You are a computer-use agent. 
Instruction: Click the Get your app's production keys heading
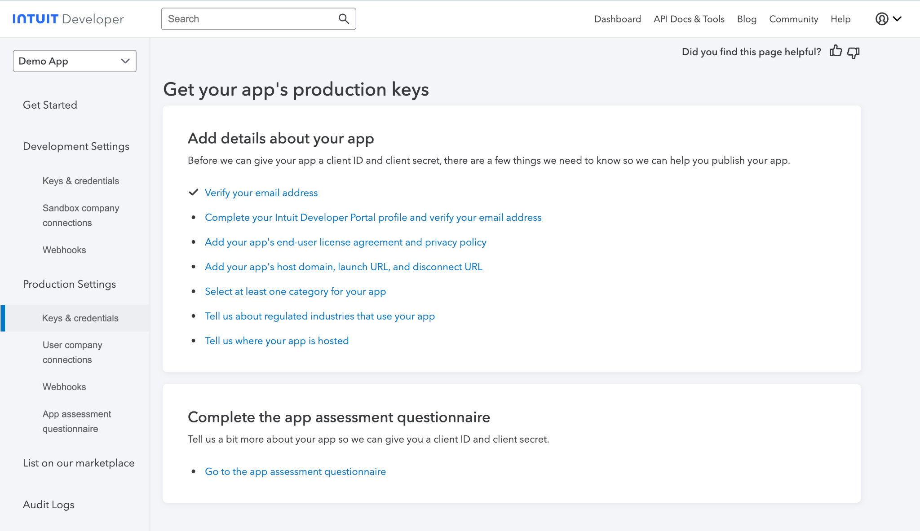296,89
